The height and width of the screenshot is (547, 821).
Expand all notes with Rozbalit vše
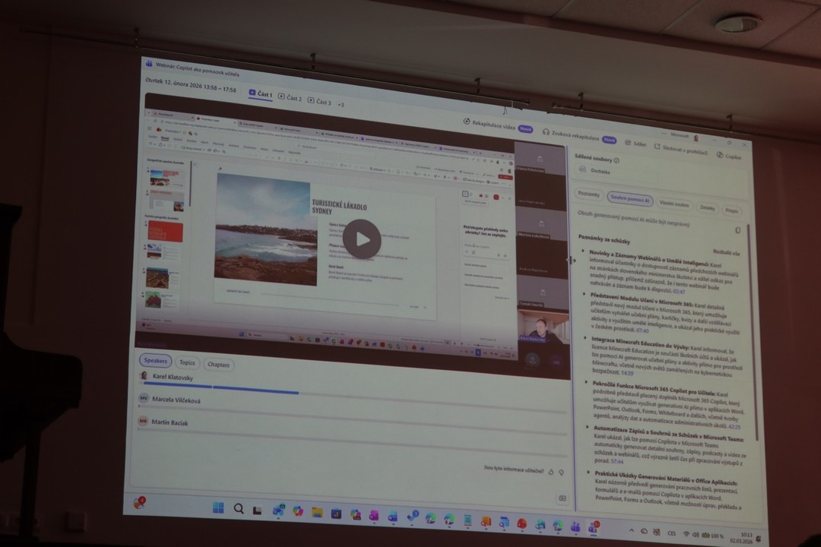tap(725, 252)
